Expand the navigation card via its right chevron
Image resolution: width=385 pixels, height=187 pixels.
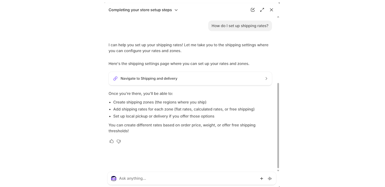(266, 78)
